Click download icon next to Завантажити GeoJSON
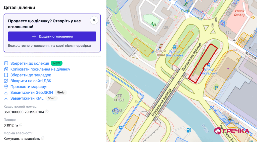The image size is (257, 142). pyautogui.click(x=6, y=93)
